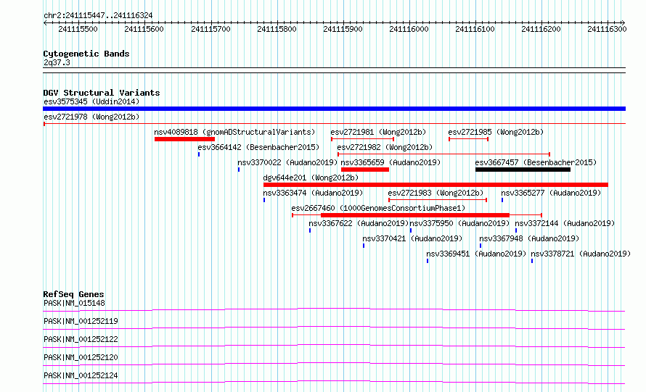Click nsv3367622 (Audano2019) label
646x392 pixels.
359,223
